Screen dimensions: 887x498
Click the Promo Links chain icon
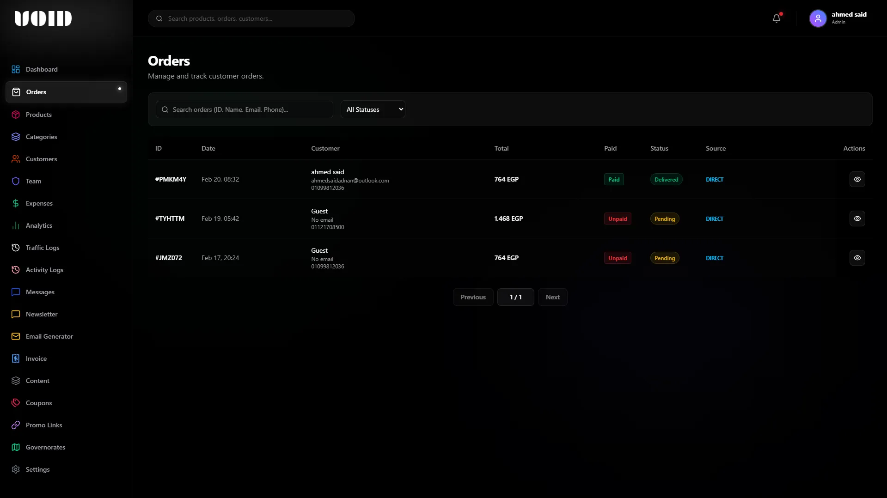click(x=16, y=425)
